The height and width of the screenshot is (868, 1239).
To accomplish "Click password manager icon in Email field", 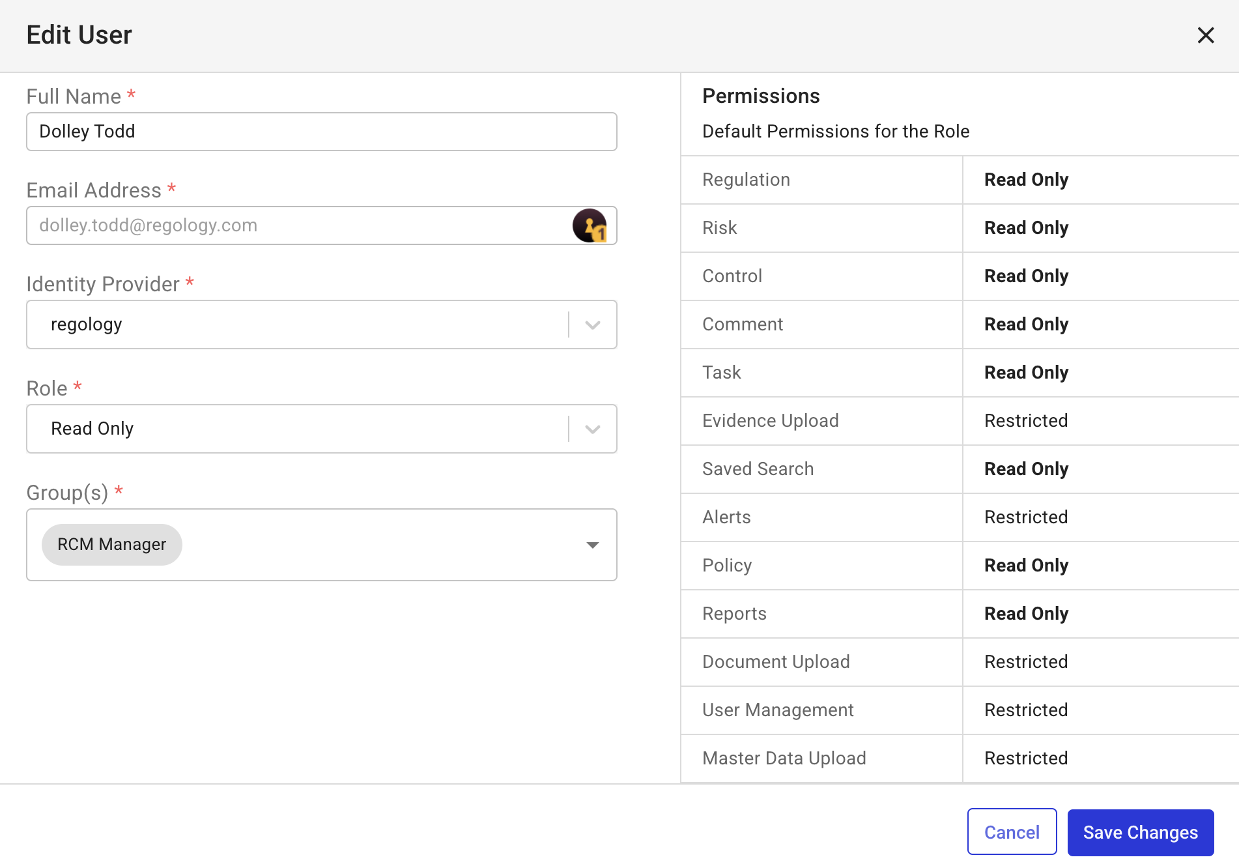I will pyautogui.click(x=590, y=225).
